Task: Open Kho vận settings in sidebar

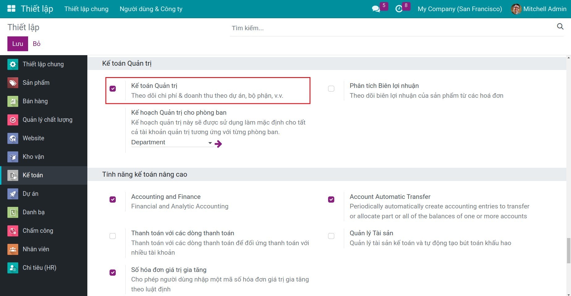Action: [x=33, y=157]
